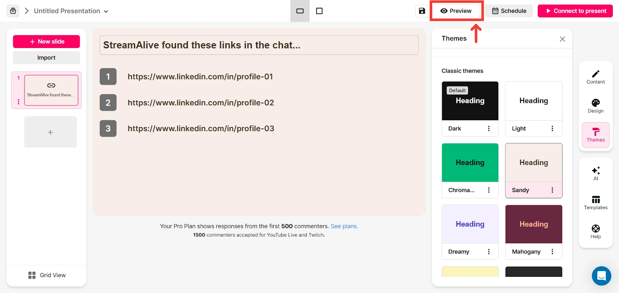Click Connect to present

tap(575, 11)
